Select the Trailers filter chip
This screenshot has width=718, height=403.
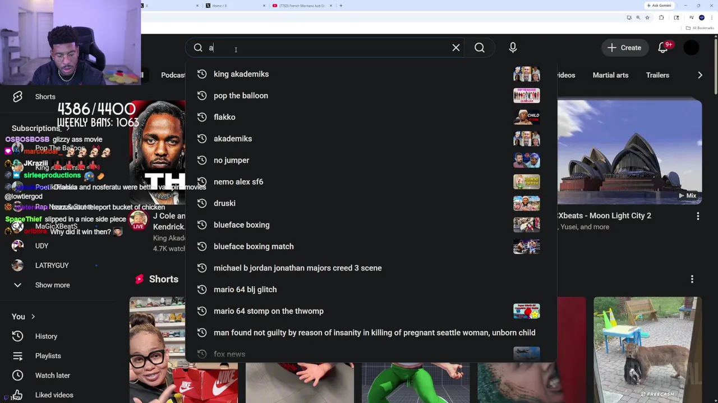click(657, 75)
